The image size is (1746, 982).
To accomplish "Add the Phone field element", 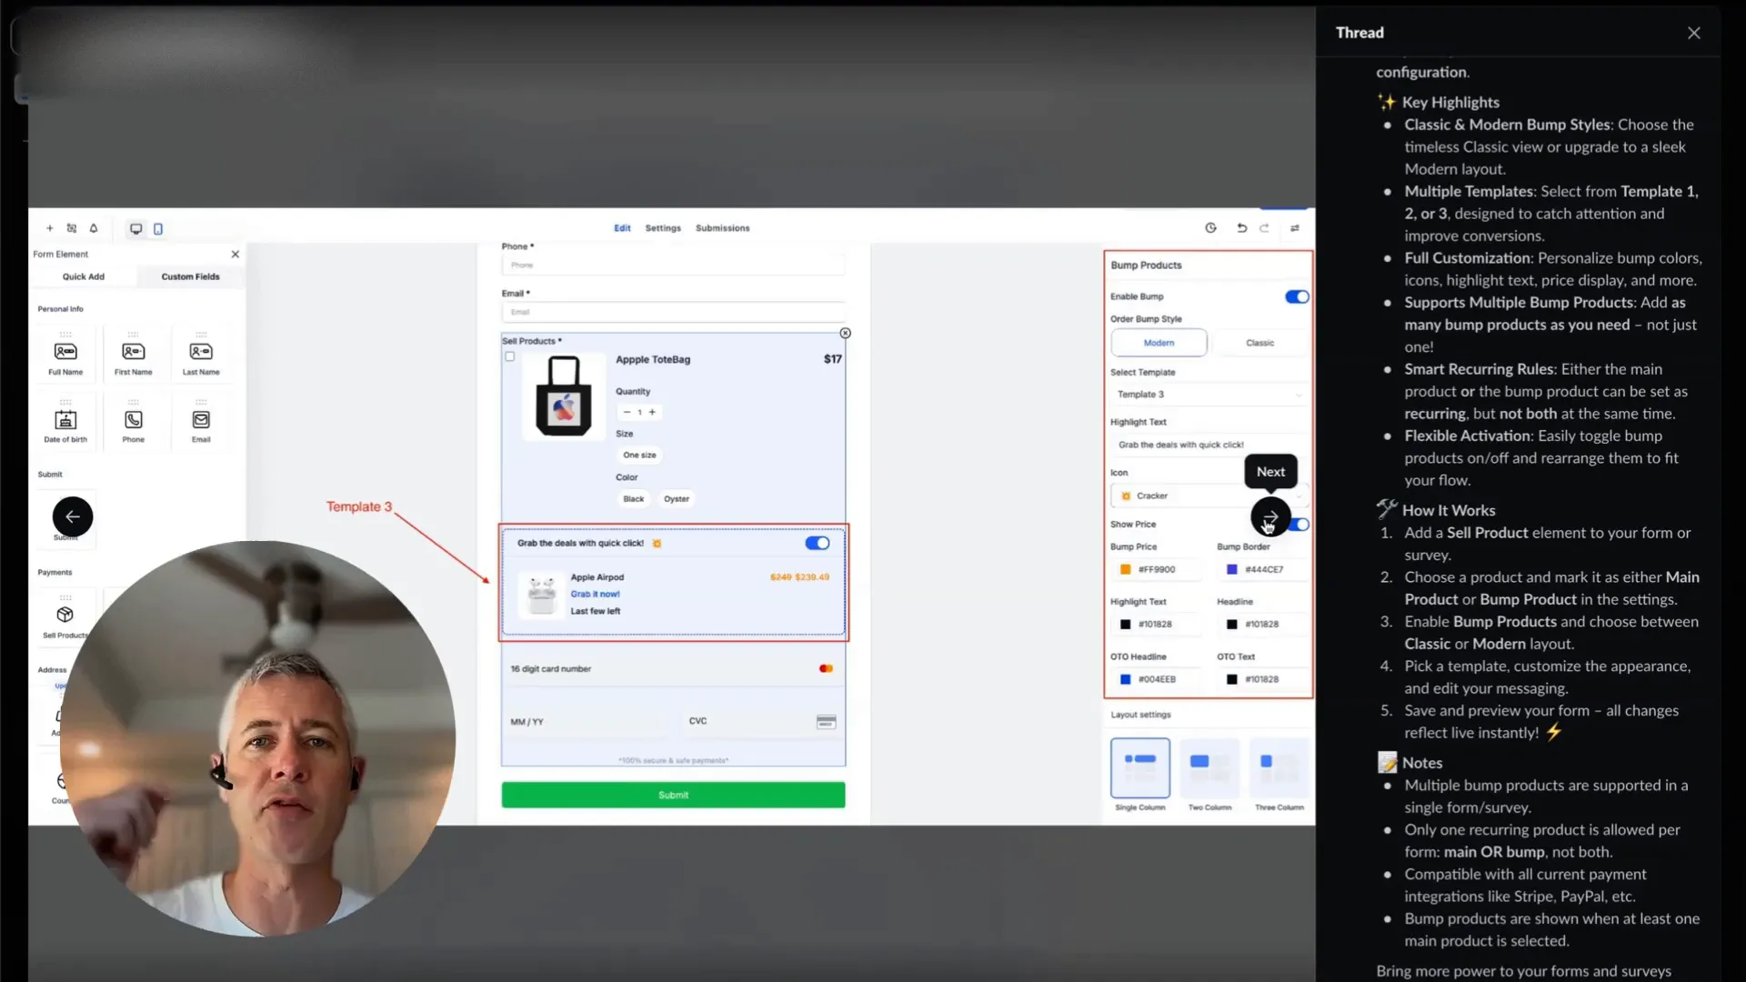I will pyautogui.click(x=134, y=423).
